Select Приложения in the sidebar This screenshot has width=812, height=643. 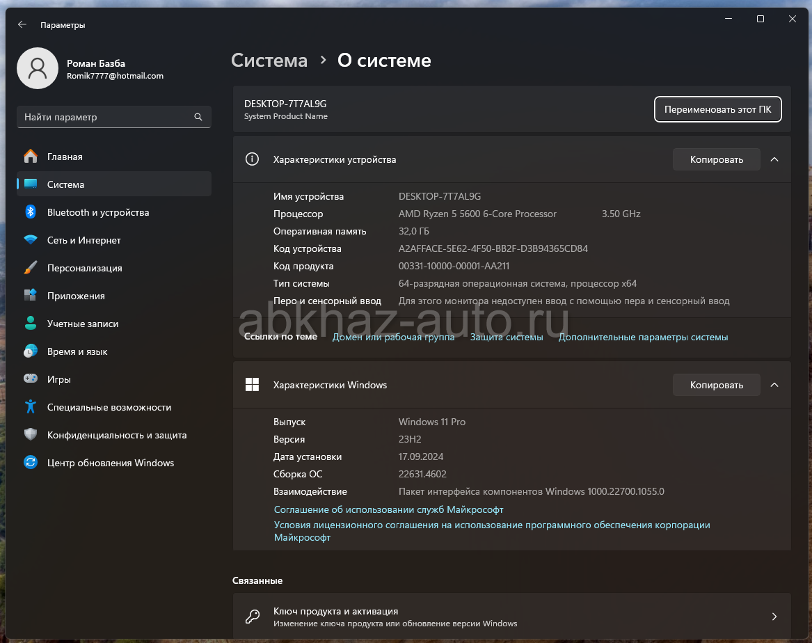pos(114,296)
